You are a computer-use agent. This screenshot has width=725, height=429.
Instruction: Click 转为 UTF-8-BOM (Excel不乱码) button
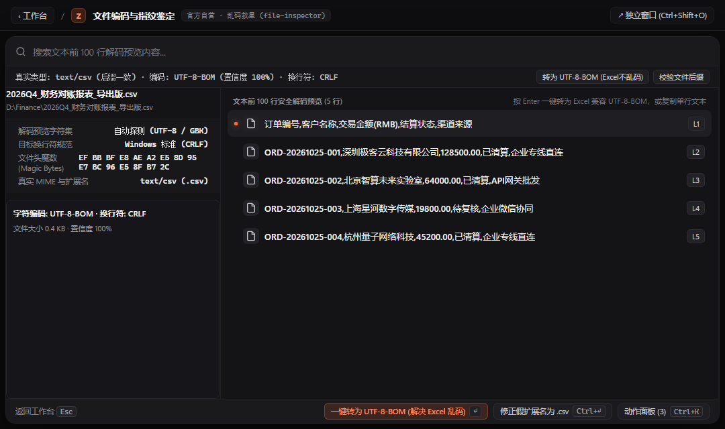point(593,77)
